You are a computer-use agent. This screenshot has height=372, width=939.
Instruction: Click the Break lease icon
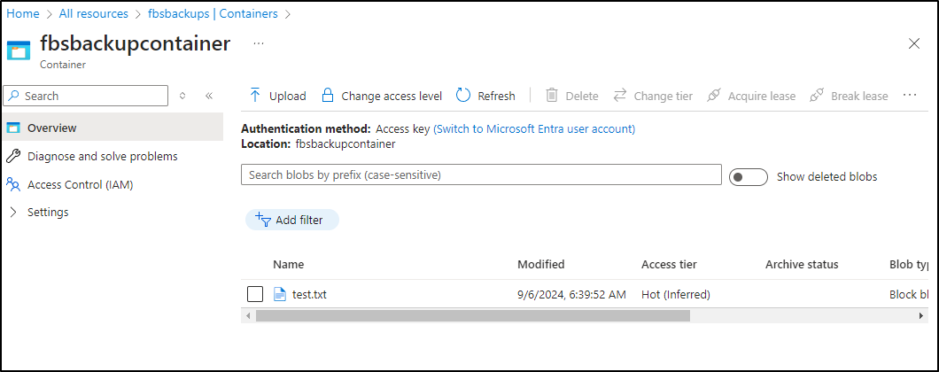(x=816, y=96)
